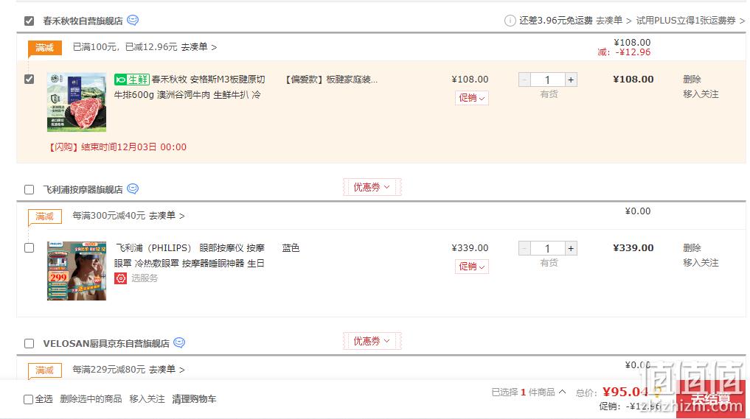Uncheck the 春禾秋牧自营旗舰店 store checkbox
The image size is (750, 419).
(x=29, y=21)
